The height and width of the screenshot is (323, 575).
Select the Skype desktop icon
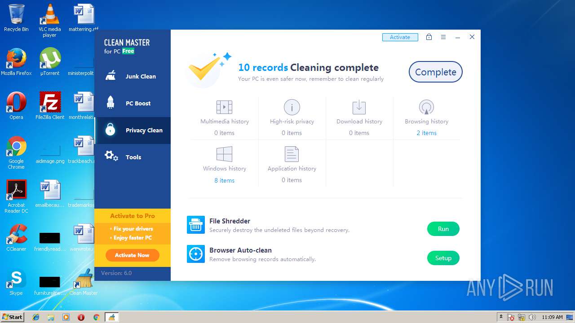click(16, 282)
